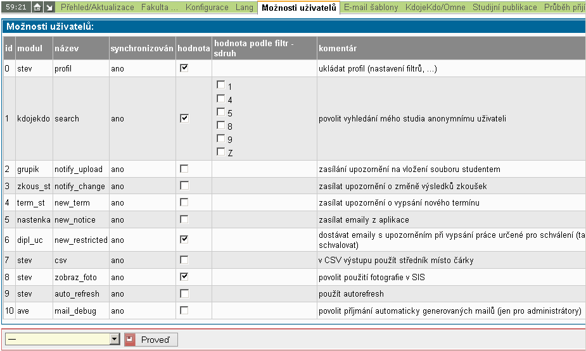Click the home icon in top bar
The image size is (586, 351).
click(x=37, y=7)
